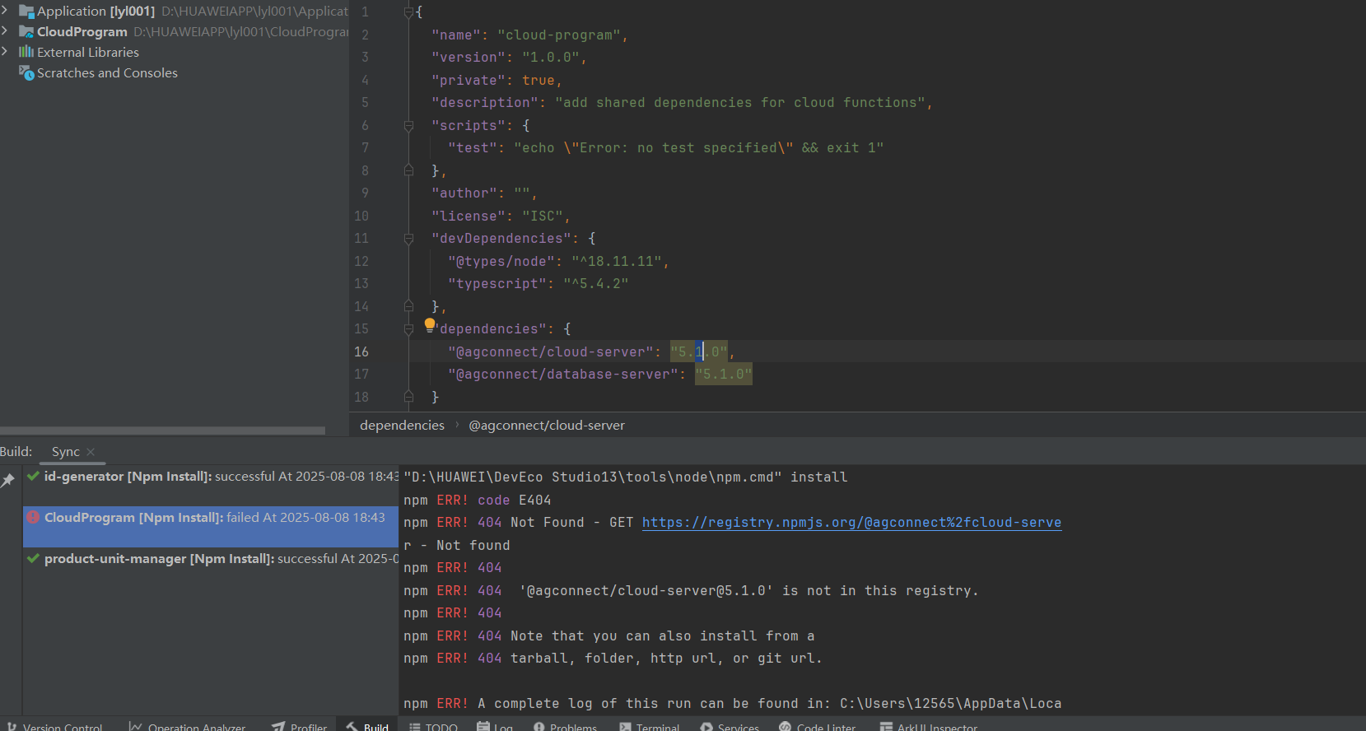Open the ArkUI Inspector tool window
This screenshot has height=731, width=1366.
click(x=929, y=727)
